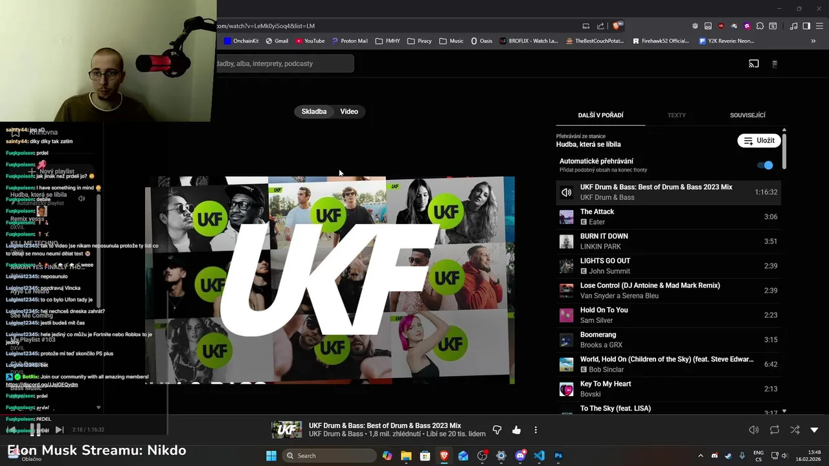Open the uBlock Origin extension
The width and height of the screenshot is (829, 466).
(x=721, y=26)
